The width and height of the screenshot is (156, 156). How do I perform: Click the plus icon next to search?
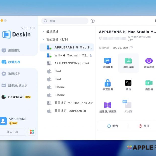tap(92, 21)
